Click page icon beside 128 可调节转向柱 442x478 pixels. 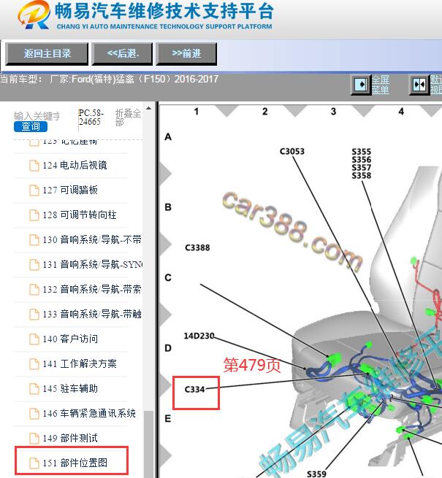pos(34,215)
